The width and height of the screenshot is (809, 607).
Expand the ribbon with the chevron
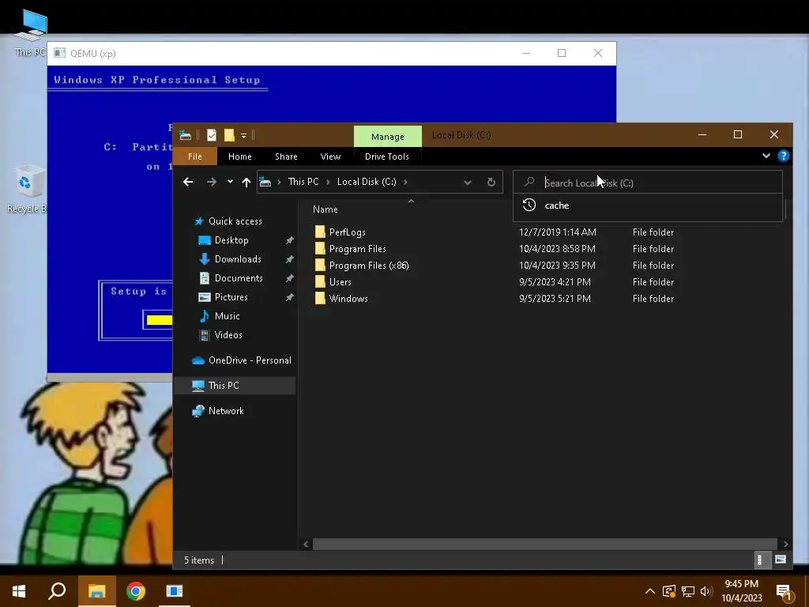pyautogui.click(x=766, y=156)
